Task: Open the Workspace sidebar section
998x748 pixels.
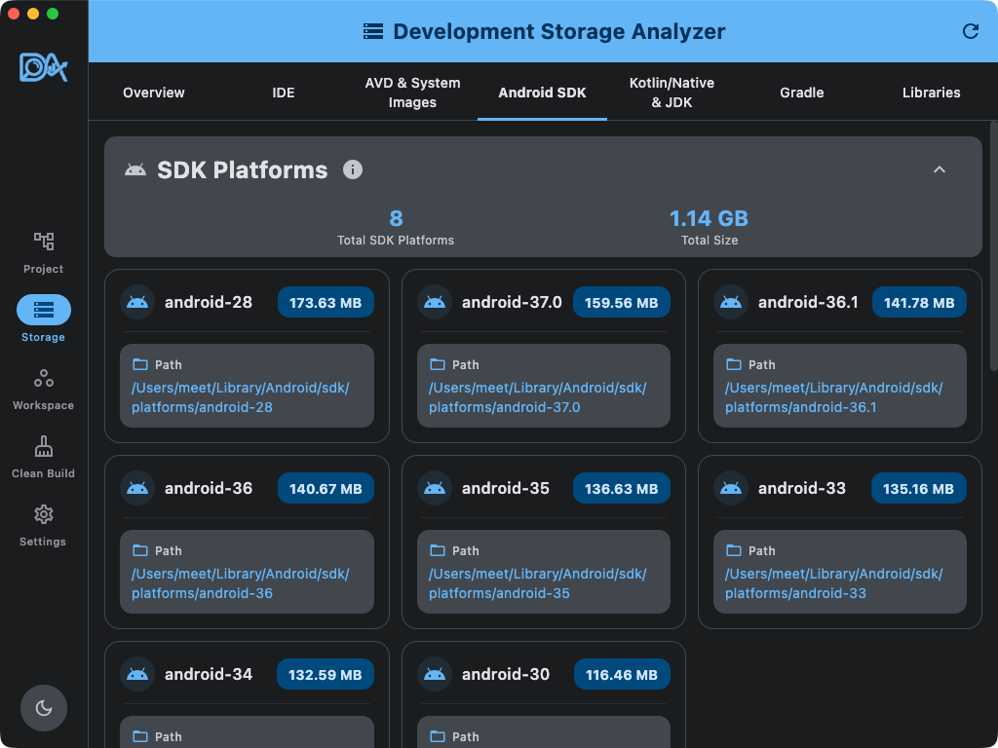Action: (x=43, y=390)
